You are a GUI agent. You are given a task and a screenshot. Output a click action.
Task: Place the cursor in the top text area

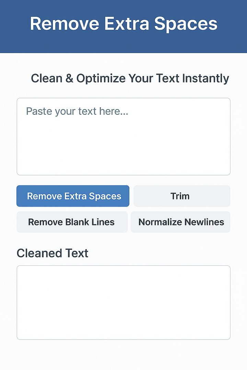click(123, 137)
